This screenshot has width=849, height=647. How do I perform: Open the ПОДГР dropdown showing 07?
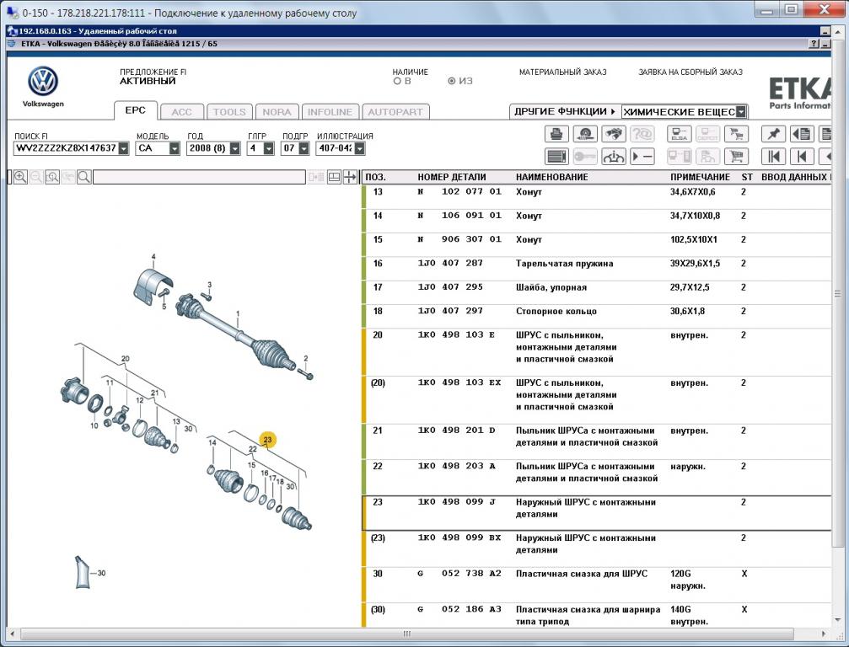tap(304, 148)
